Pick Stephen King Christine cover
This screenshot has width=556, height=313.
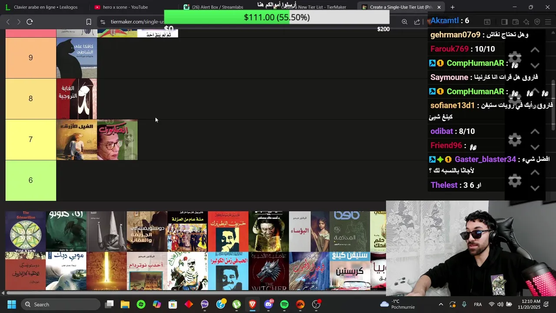click(350, 272)
